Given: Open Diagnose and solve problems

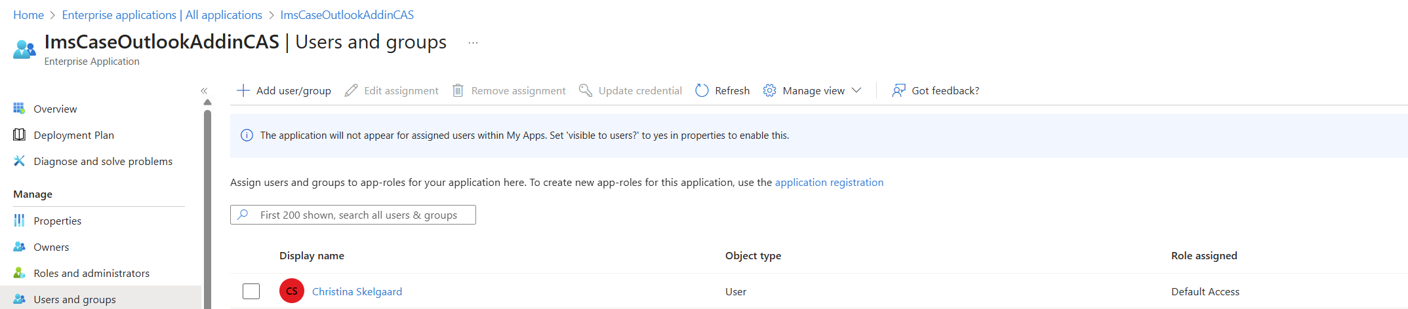Looking at the screenshot, I should (x=103, y=161).
